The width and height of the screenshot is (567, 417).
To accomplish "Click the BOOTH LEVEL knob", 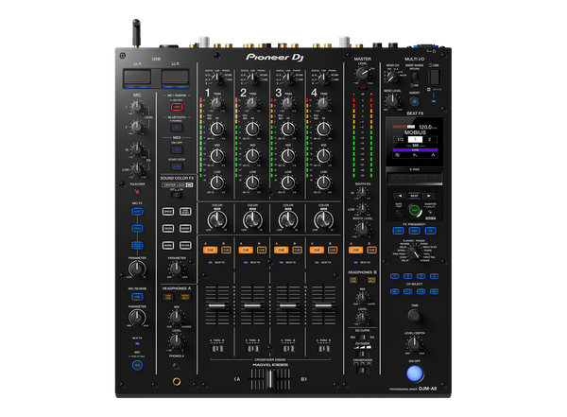I will click(x=362, y=229).
